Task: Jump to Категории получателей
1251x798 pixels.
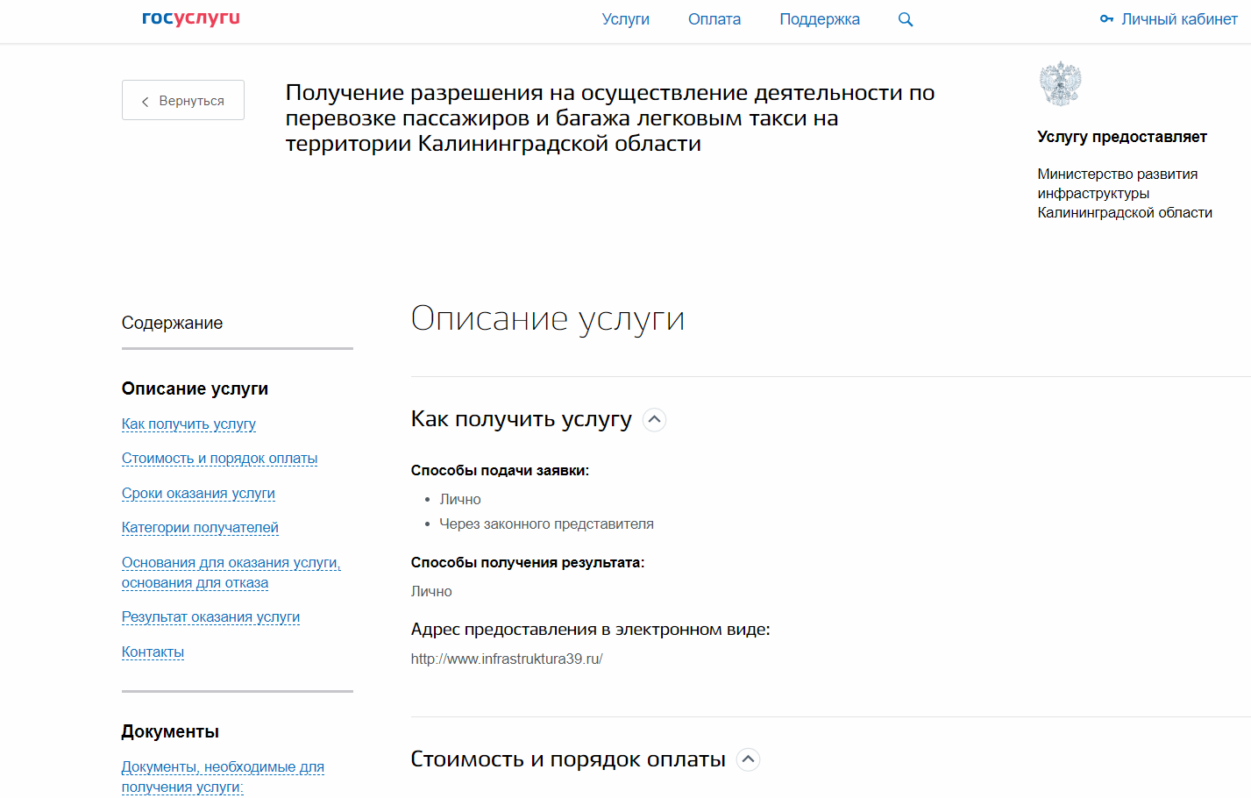Action: coord(200,528)
